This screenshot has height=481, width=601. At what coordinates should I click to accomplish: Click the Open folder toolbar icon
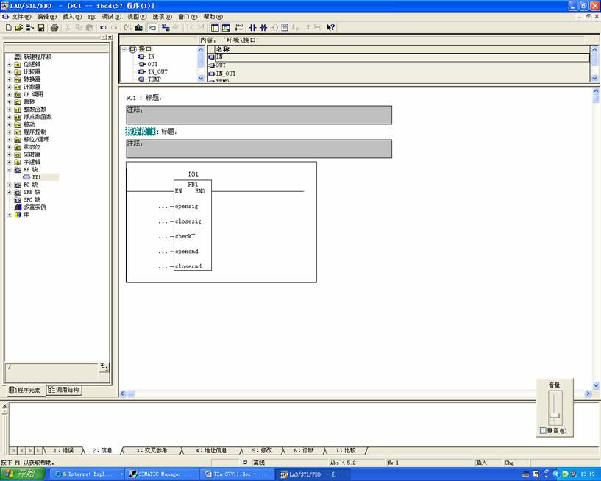pos(19,28)
